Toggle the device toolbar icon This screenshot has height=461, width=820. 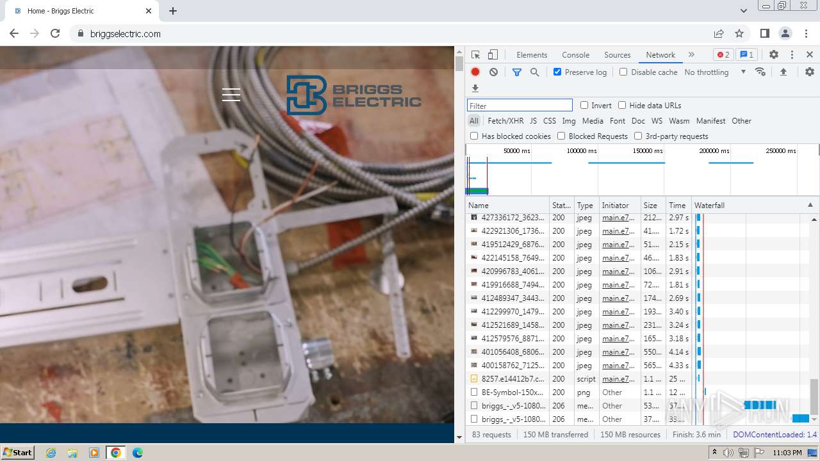[x=493, y=55]
